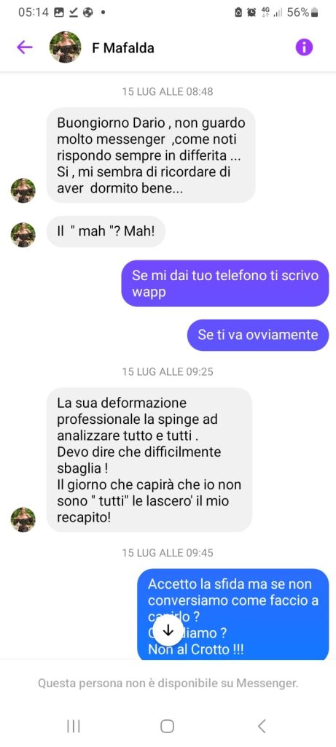Viewport: 336px width, 747px height.
Task: Tap the '15 LUG ALLE 08:48' timestamp
Action: pos(168,91)
